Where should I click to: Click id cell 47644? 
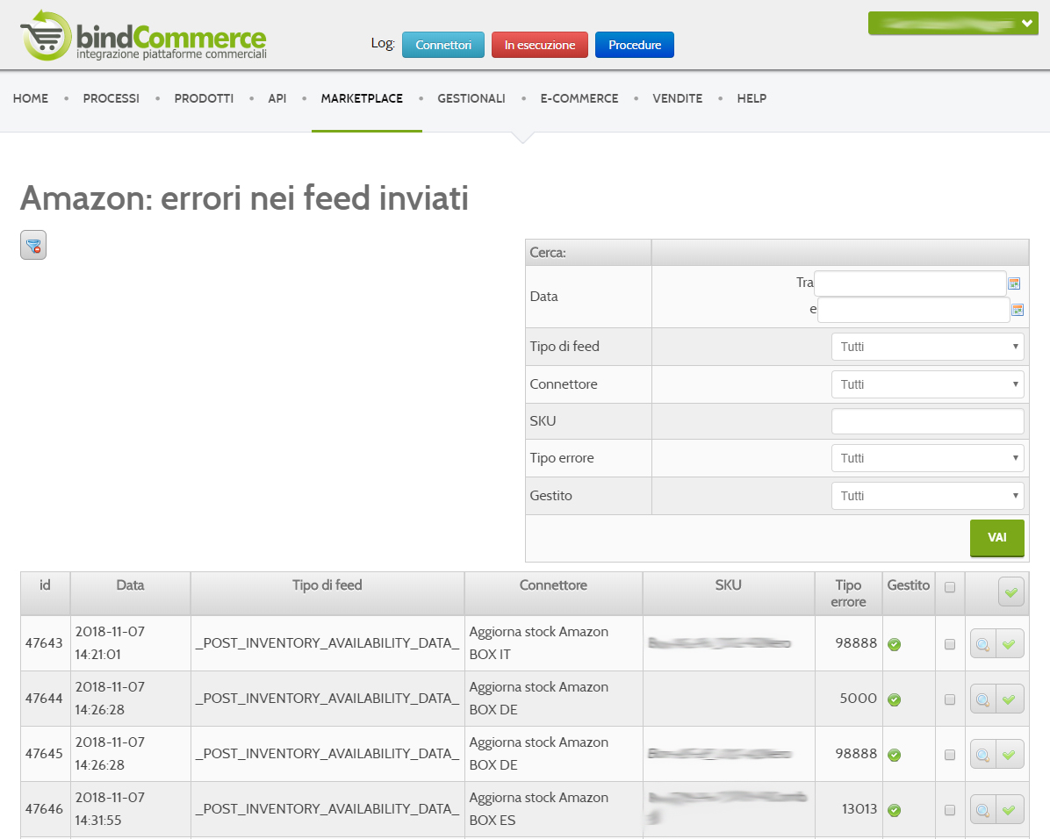tap(44, 699)
